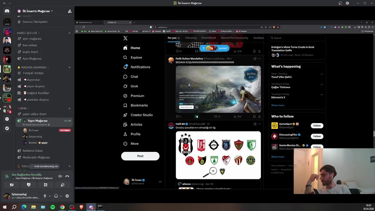Join the Bekleme Odası voice channel
Image resolution: width=375 pixels, height=211 pixels.
coord(44,151)
